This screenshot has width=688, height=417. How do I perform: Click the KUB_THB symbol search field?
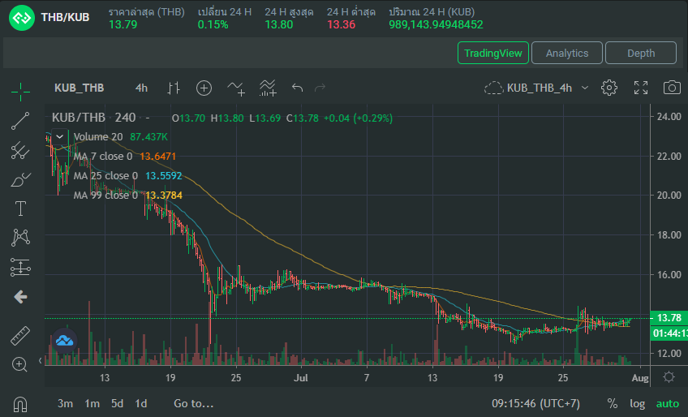[79, 88]
